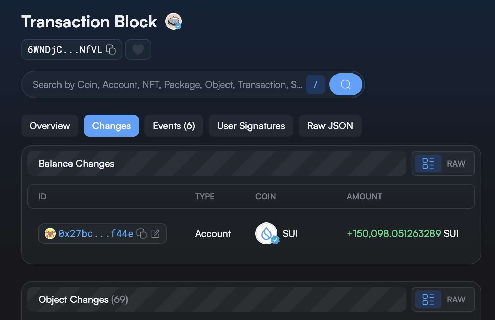This screenshot has width=495, height=320.
Task: Open the Raw JSON tab
Action: [x=330, y=126]
